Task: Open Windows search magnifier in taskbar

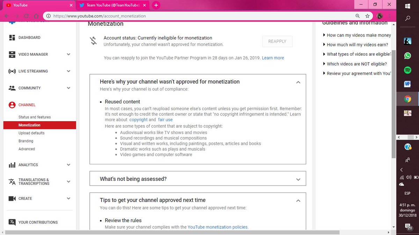Action: (407, 19)
